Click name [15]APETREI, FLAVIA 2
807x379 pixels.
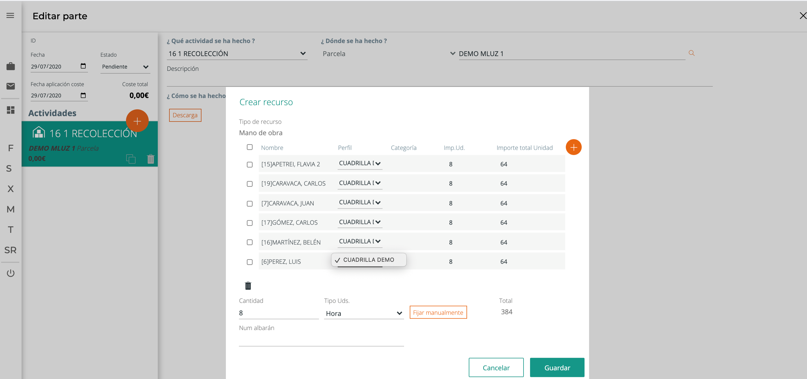[x=291, y=164]
